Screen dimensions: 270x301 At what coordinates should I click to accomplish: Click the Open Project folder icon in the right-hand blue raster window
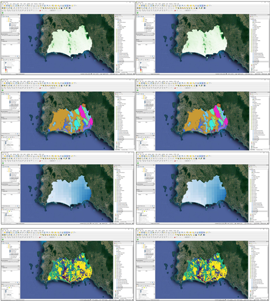coord(140,157)
